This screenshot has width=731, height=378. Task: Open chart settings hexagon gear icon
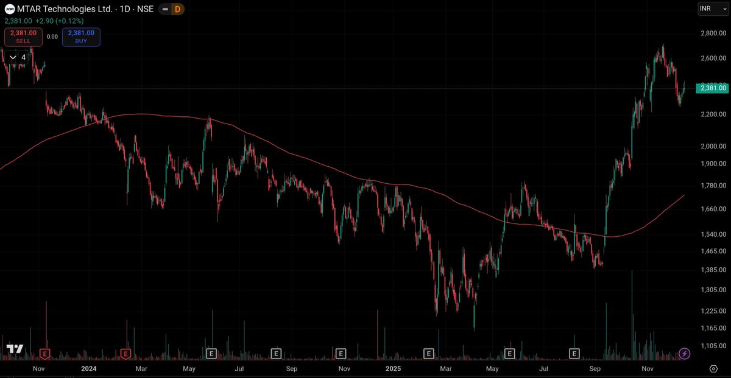713,369
